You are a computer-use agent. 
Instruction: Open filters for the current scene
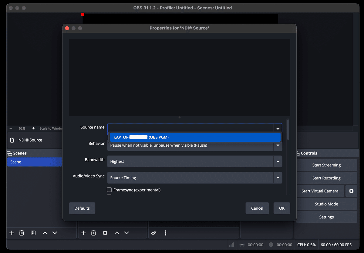(x=33, y=233)
